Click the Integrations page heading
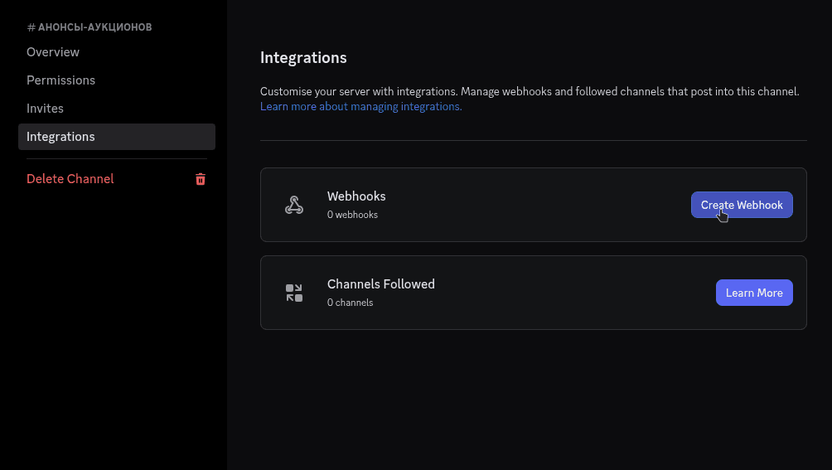 [303, 58]
